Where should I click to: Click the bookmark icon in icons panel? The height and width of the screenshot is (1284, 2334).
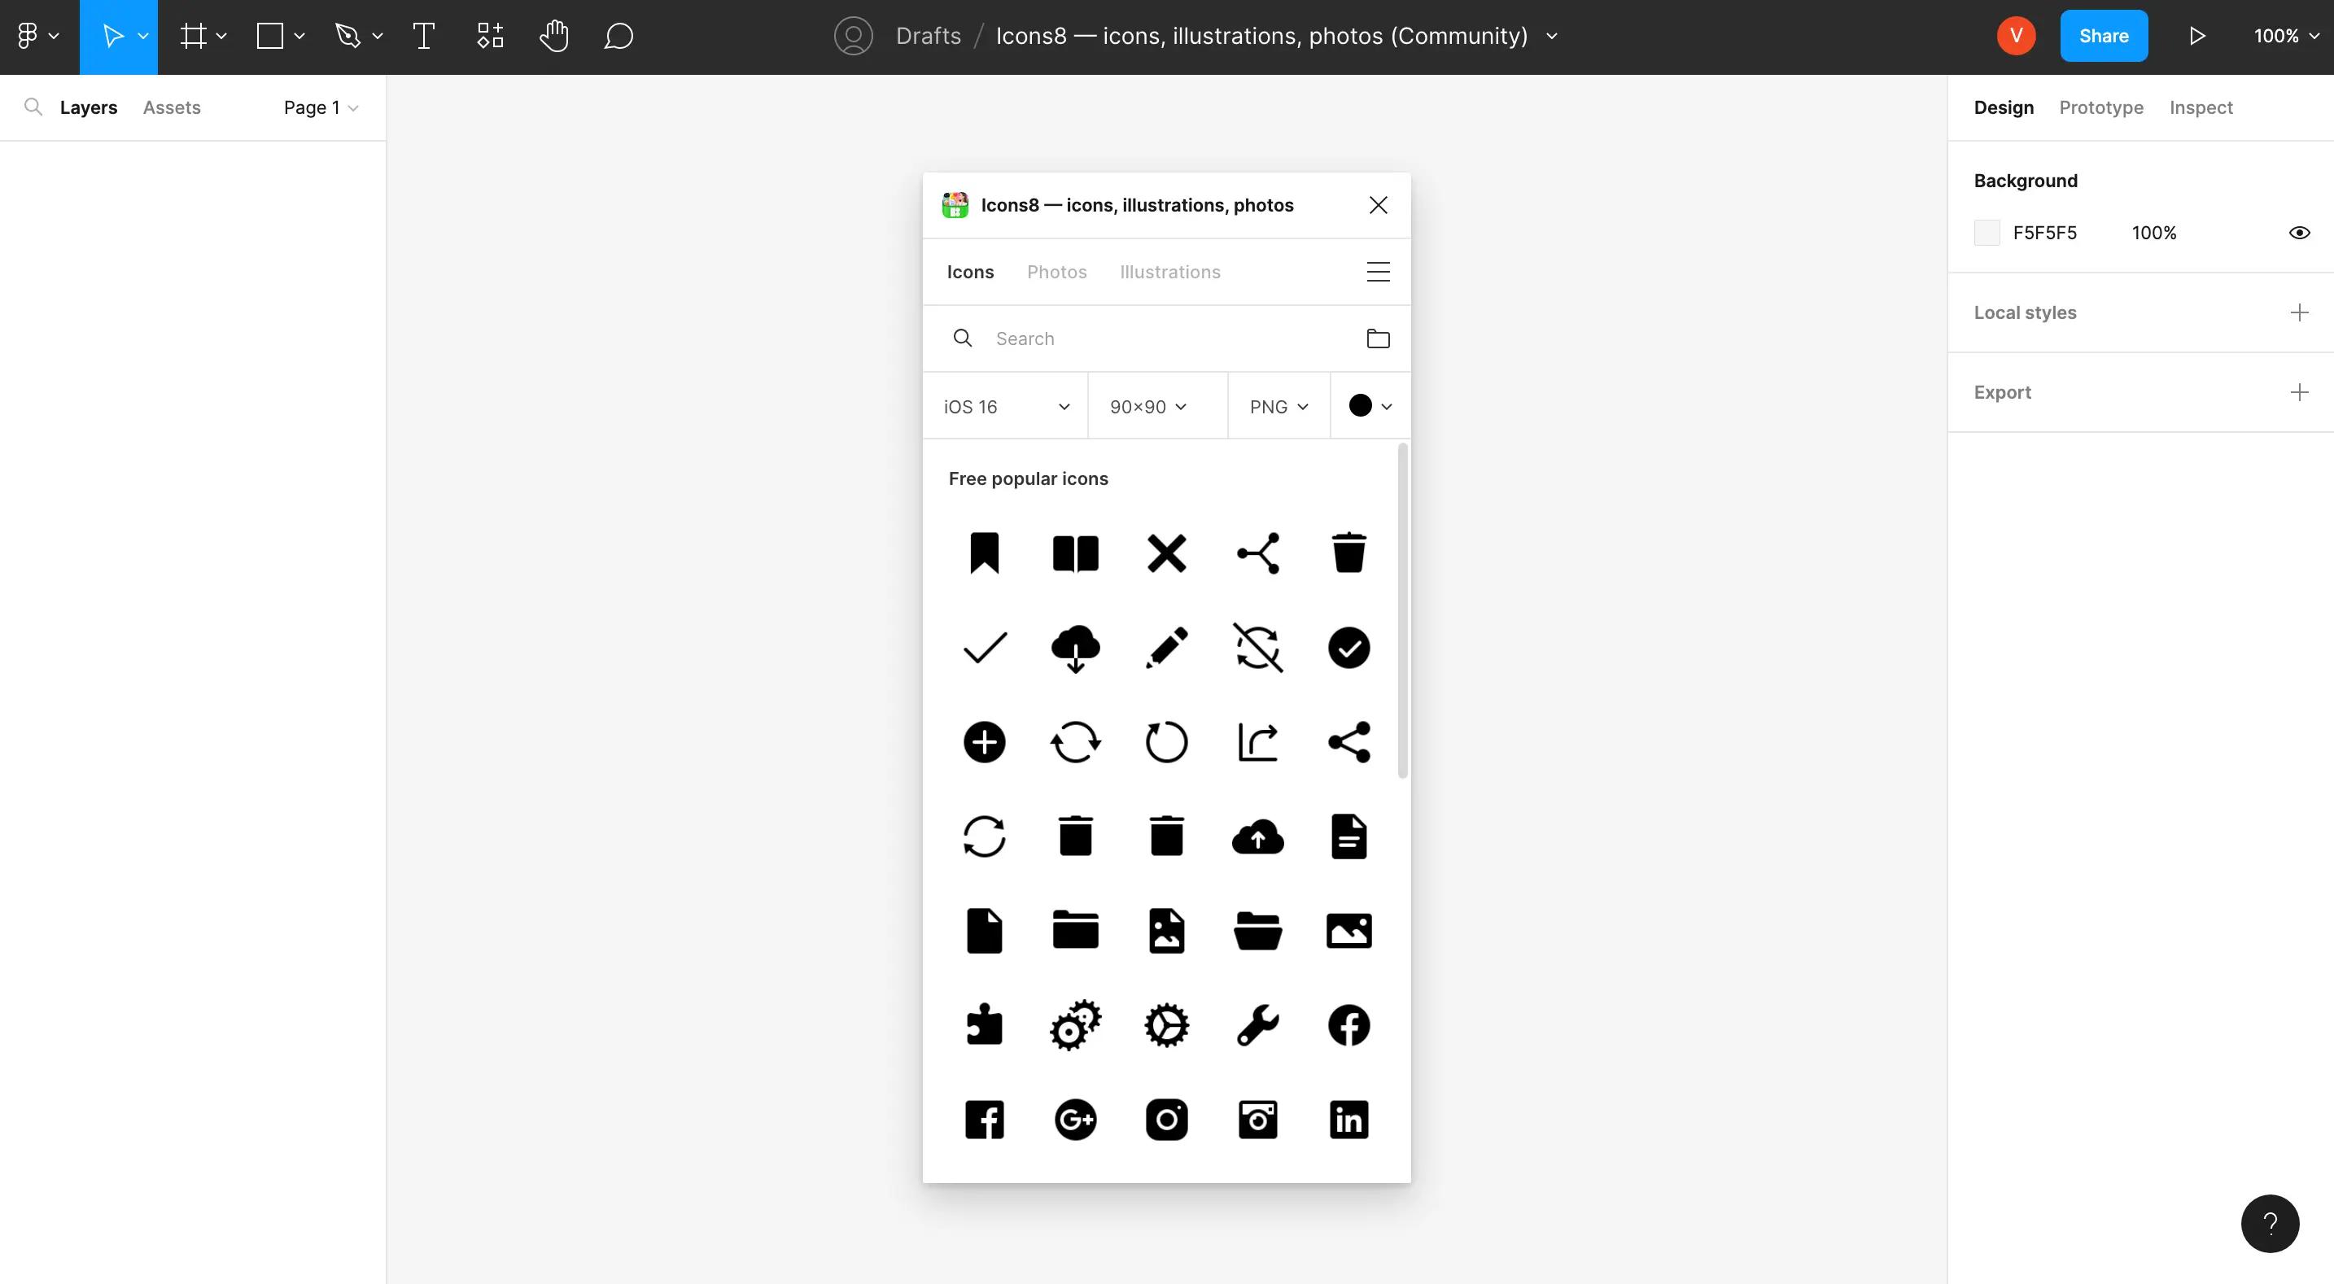tap(984, 553)
